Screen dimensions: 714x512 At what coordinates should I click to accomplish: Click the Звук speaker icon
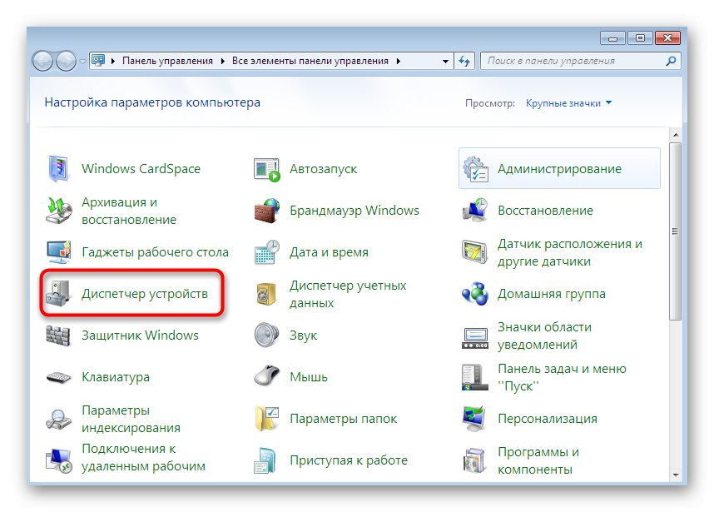267,336
